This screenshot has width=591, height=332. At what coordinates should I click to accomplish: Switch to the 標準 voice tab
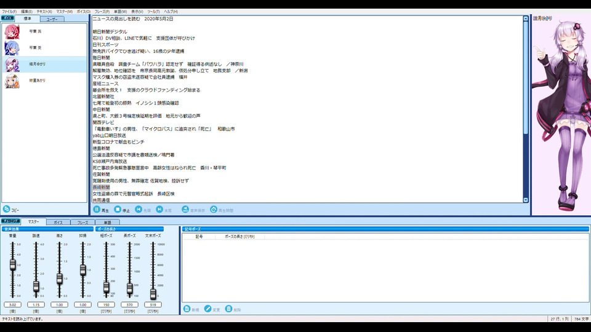tap(28, 18)
